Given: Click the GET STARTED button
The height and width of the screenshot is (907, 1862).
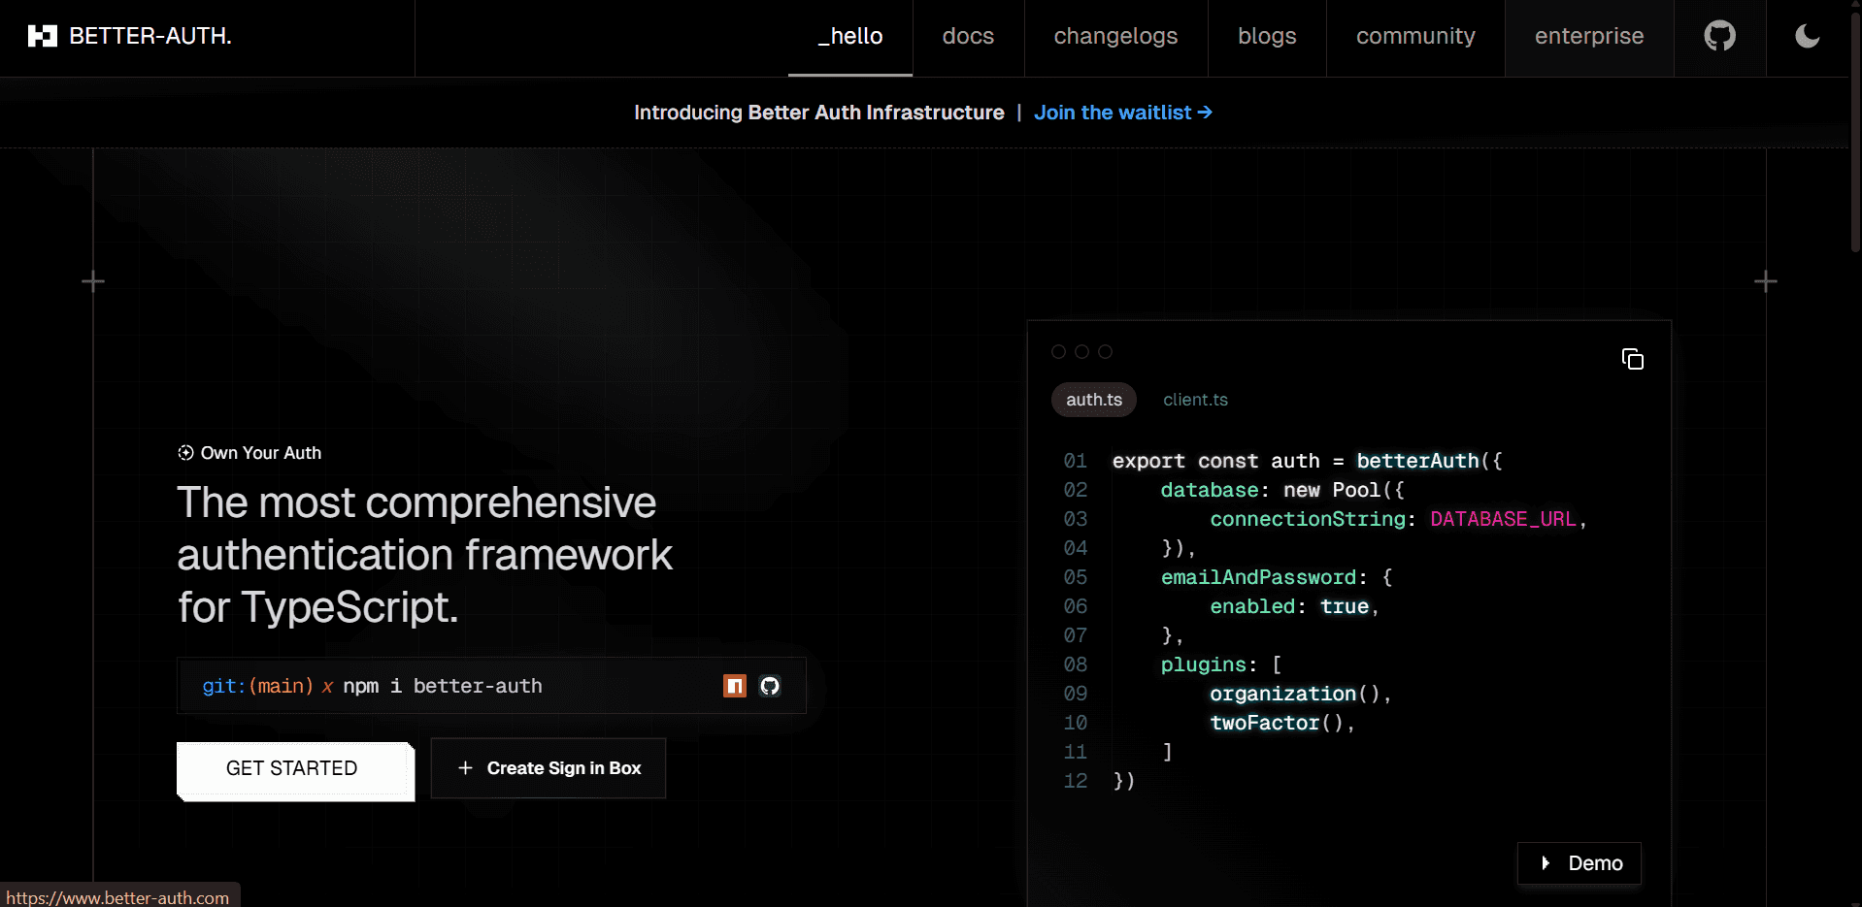Looking at the screenshot, I should pos(292,768).
